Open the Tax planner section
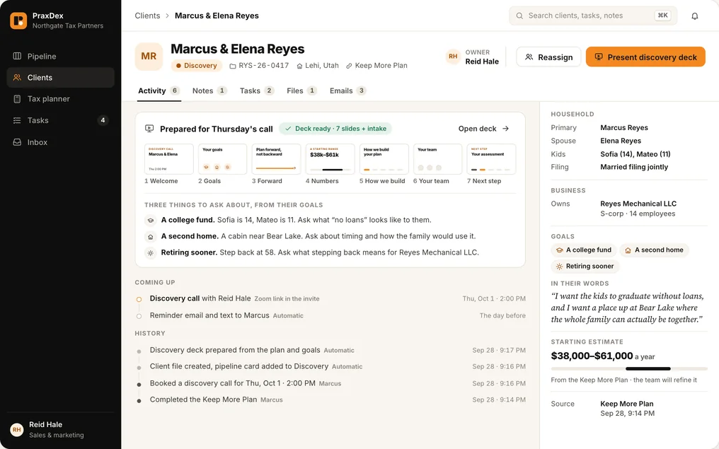The height and width of the screenshot is (449, 719). [x=61, y=99]
